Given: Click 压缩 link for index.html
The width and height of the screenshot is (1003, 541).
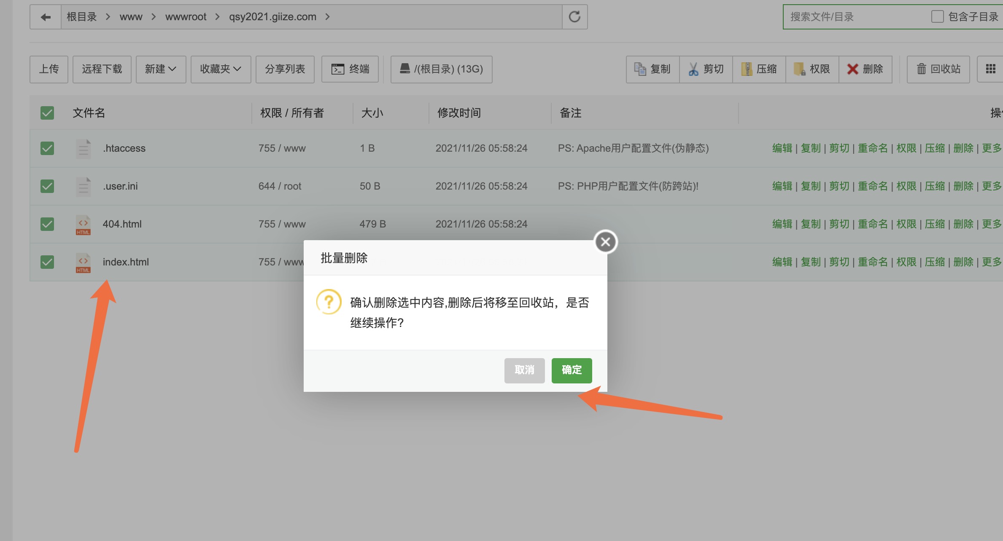Looking at the screenshot, I should click(x=935, y=262).
